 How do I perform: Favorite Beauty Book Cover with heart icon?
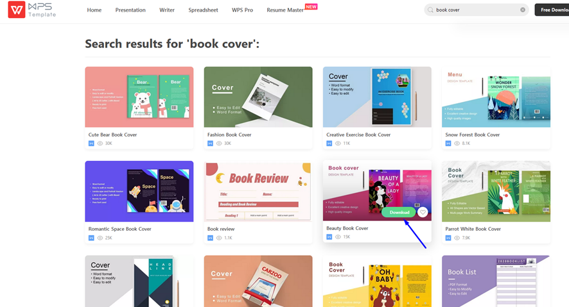click(x=423, y=212)
